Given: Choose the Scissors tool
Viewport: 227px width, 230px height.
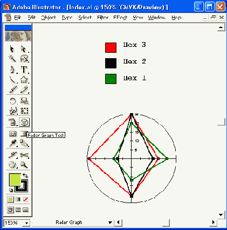Looking at the screenshot, I should (x=24, y=155).
